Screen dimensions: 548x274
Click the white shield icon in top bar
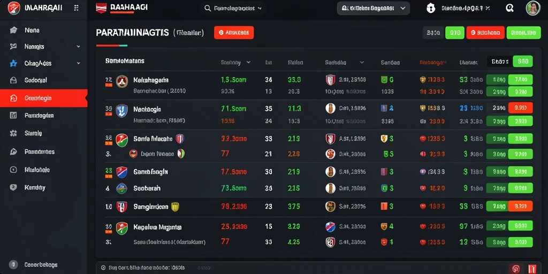click(x=431, y=8)
